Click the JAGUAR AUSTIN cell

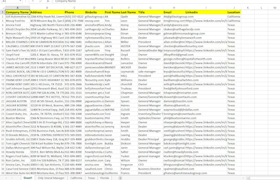(17, 101)
